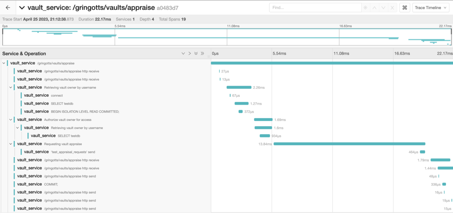Expand one level using the single arrow icon
This screenshot has width=453, height=215.
[190, 53]
